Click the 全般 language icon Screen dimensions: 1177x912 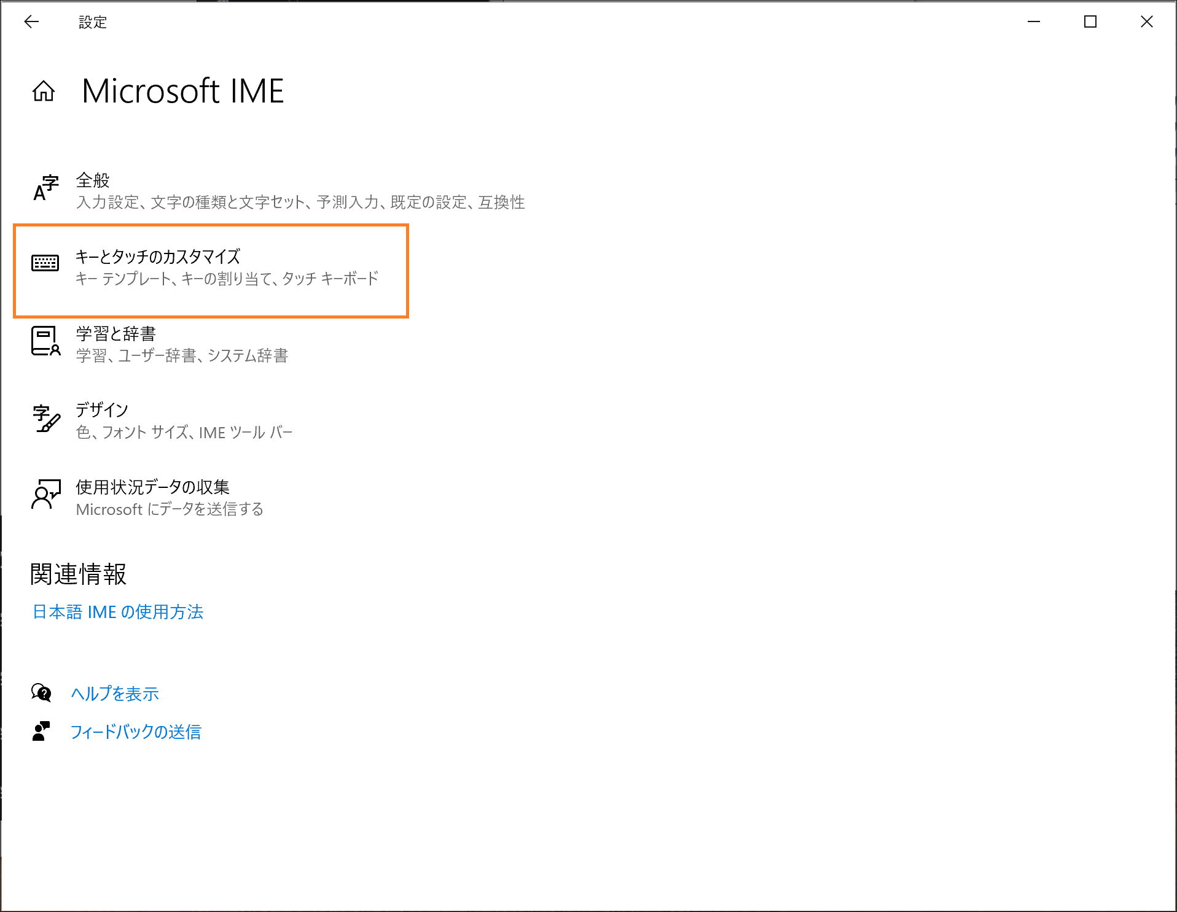click(x=45, y=188)
